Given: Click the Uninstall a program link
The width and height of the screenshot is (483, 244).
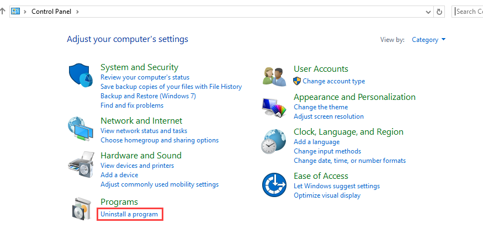Looking at the screenshot, I should pos(129,214).
